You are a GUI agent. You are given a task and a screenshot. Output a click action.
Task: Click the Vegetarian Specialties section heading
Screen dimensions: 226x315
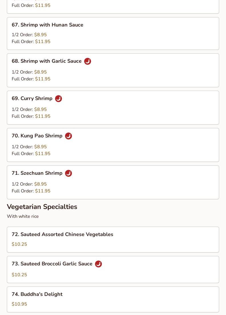pyautogui.click(x=42, y=207)
